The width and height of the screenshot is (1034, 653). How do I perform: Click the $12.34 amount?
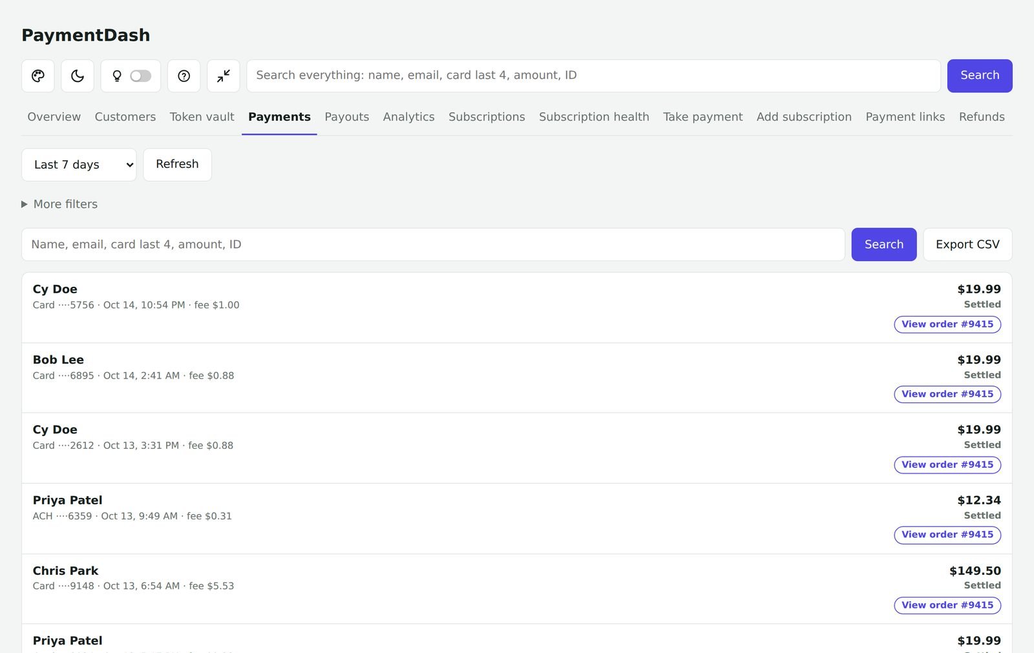[979, 501]
